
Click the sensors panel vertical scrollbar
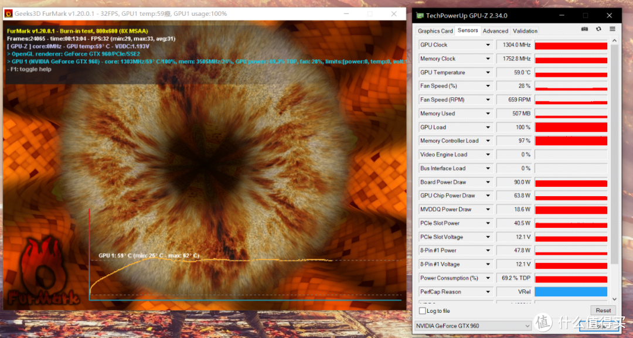click(x=614, y=152)
